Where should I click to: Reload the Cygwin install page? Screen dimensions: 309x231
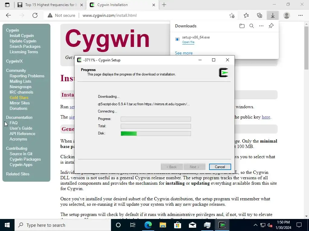click(35, 15)
